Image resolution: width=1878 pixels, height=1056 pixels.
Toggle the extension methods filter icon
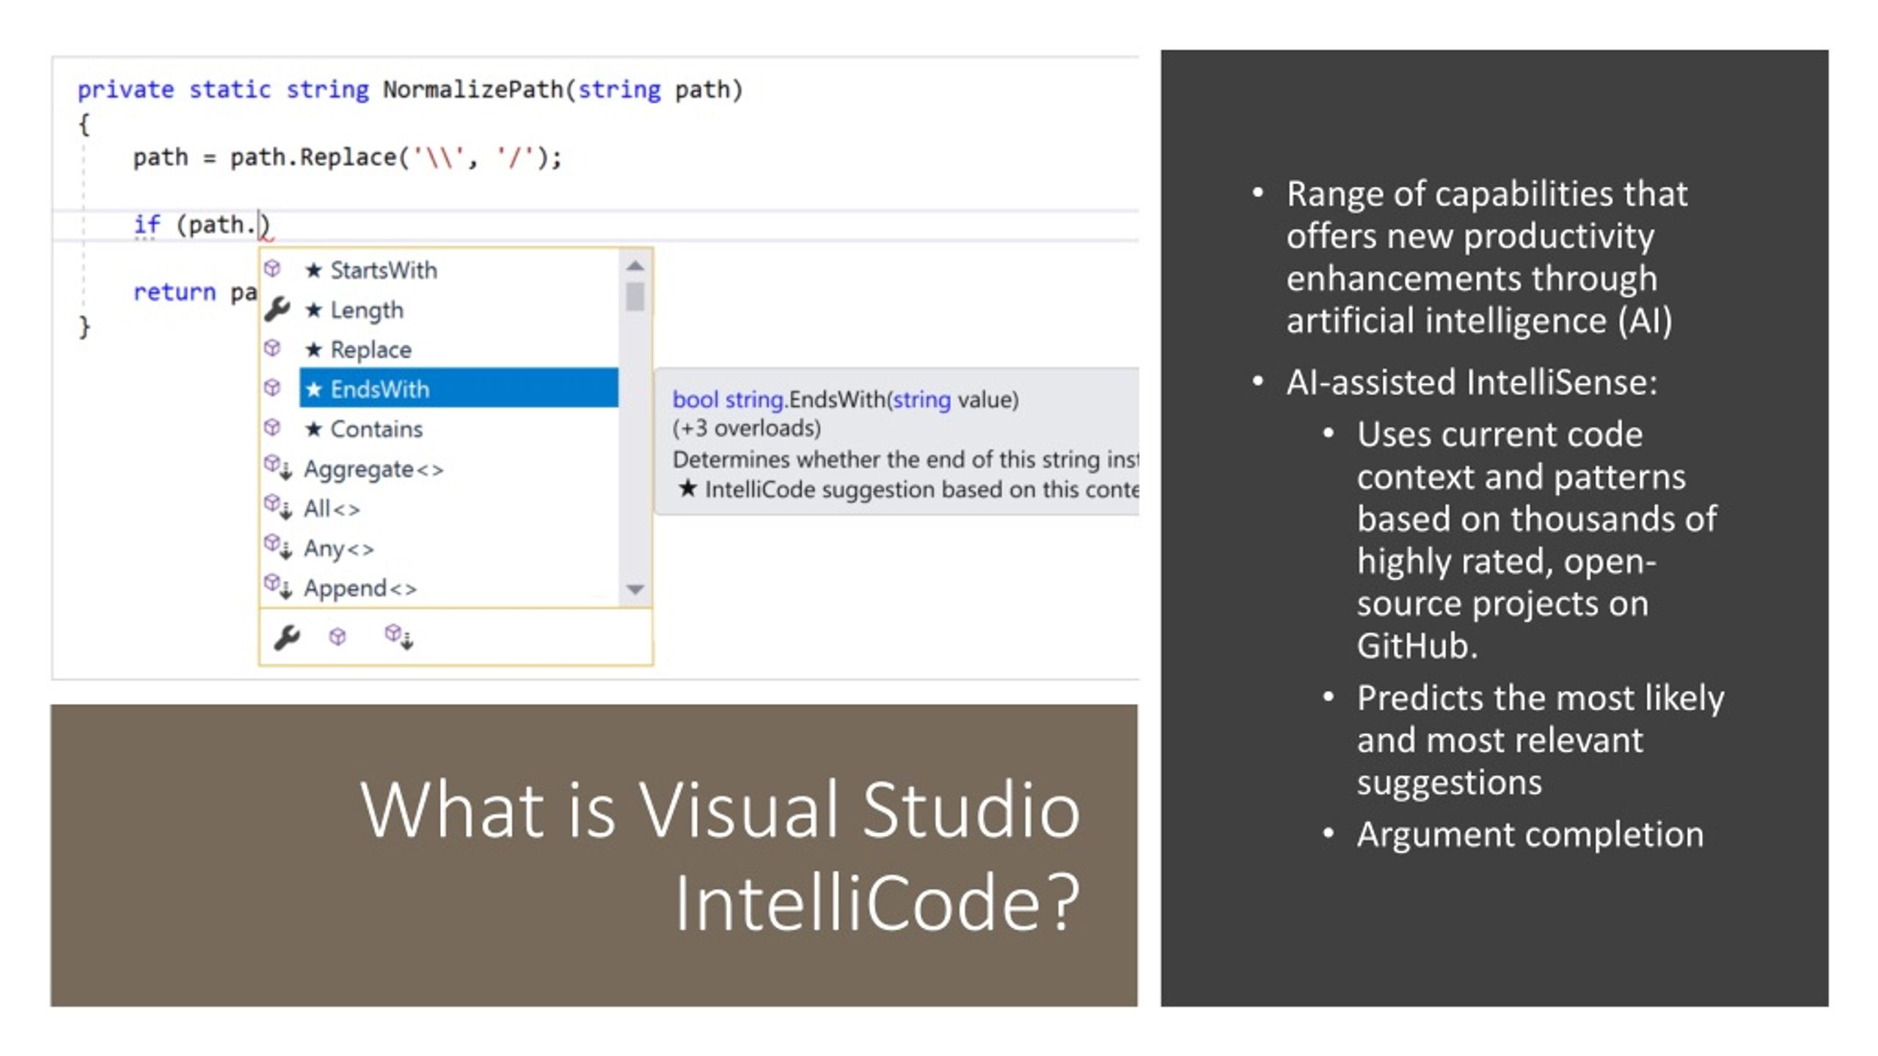click(399, 637)
